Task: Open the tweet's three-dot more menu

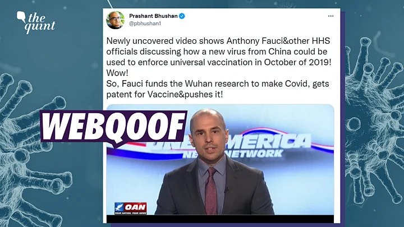Action: pos(330,16)
